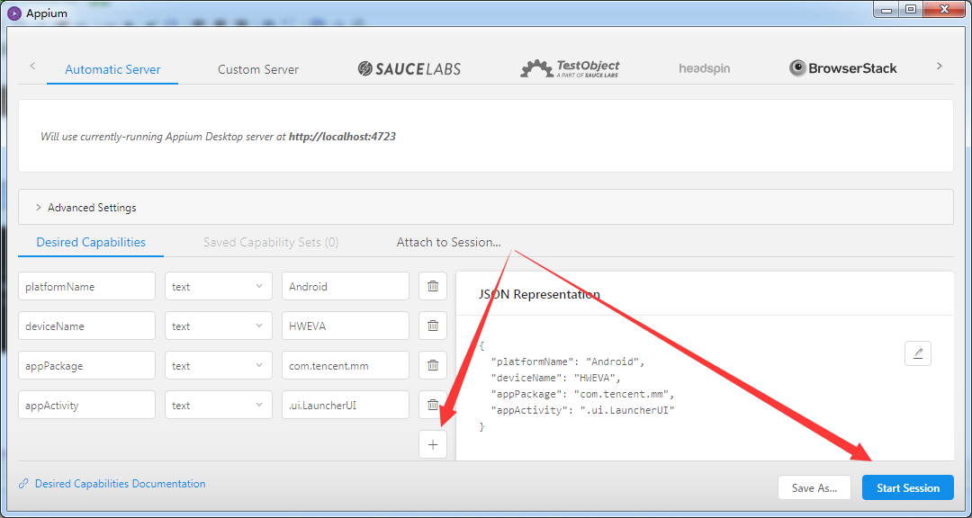Open the TestObject server tab
Screen dimensions: 972x518
(x=570, y=68)
